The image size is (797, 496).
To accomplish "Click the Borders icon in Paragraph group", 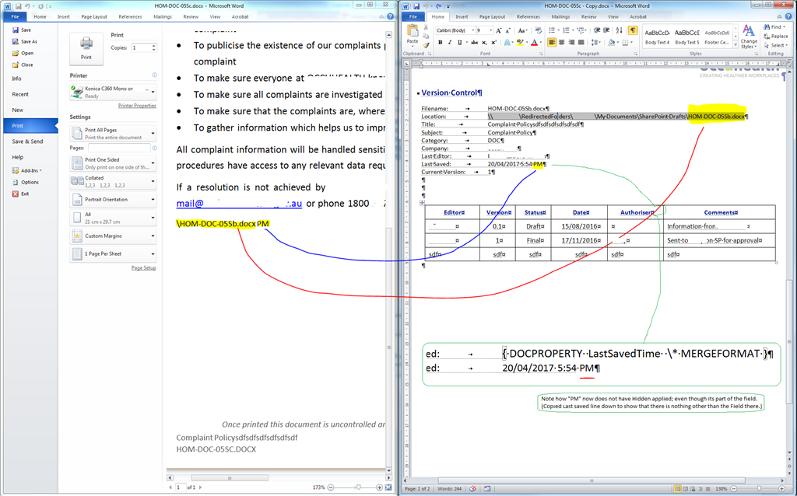I will click(x=626, y=43).
